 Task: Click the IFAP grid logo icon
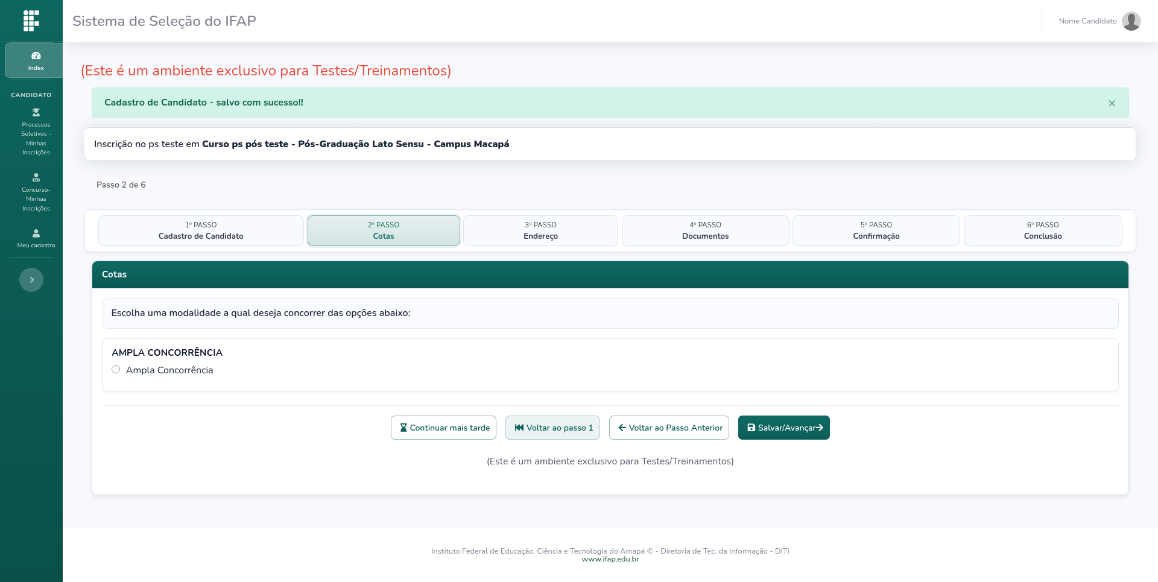(x=31, y=21)
